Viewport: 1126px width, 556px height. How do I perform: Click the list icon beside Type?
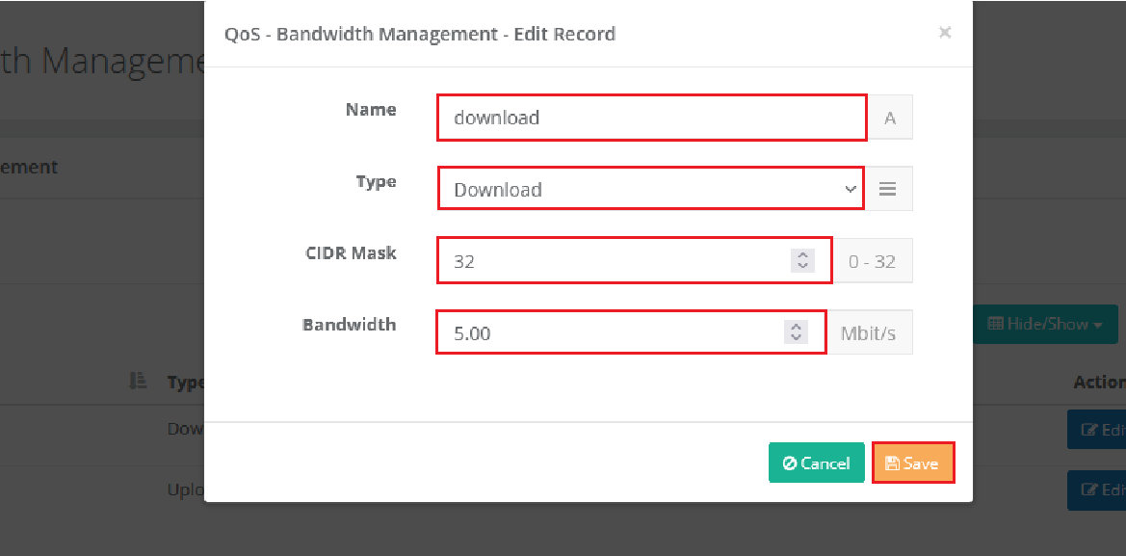888,189
